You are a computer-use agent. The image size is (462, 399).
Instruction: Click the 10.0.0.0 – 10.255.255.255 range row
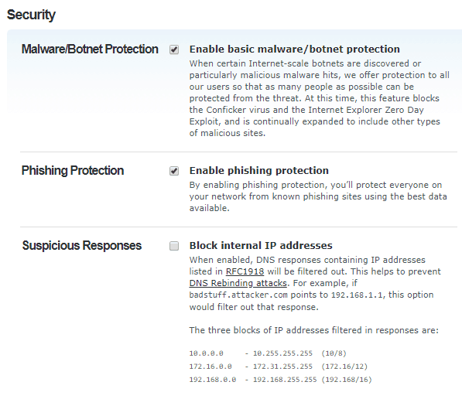click(268, 353)
